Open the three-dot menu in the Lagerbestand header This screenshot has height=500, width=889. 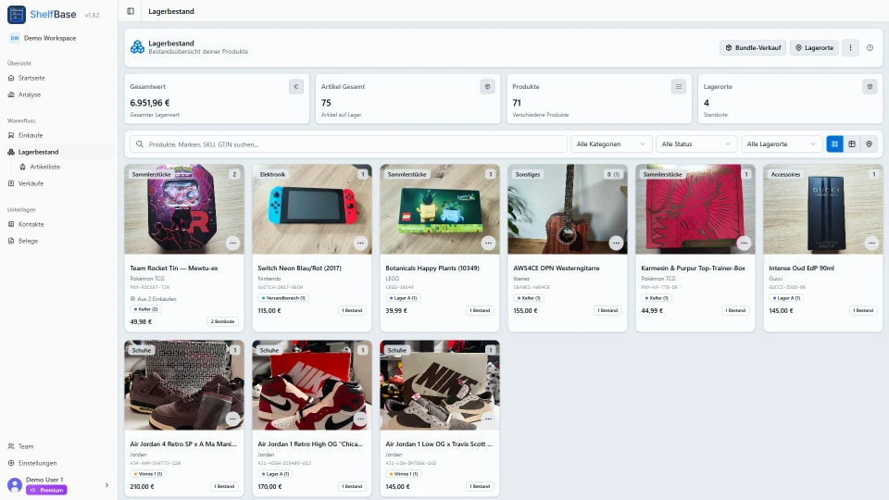coord(850,47)
